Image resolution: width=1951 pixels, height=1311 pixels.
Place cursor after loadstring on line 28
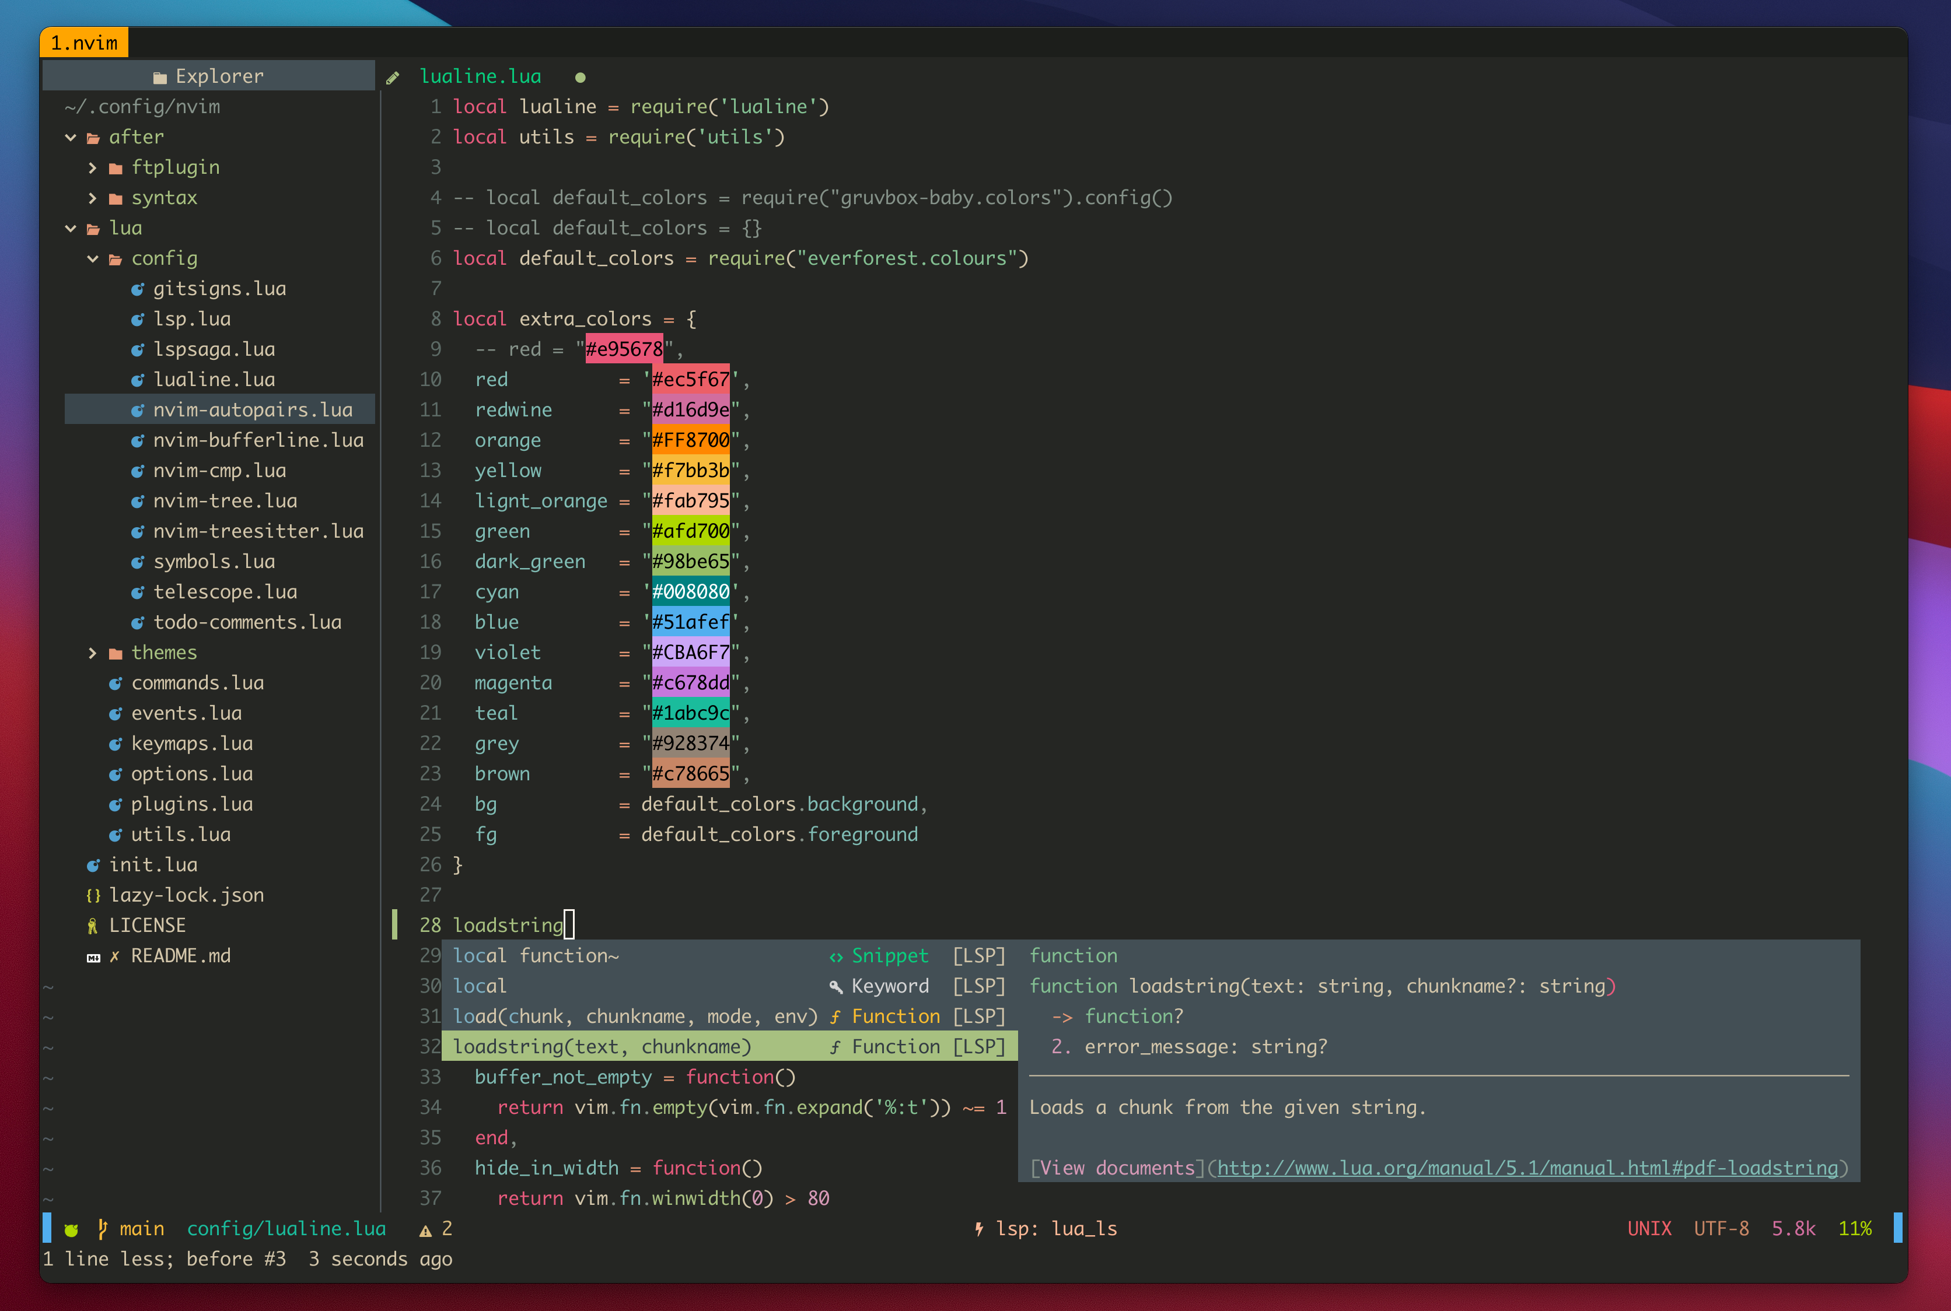(569, 925)
